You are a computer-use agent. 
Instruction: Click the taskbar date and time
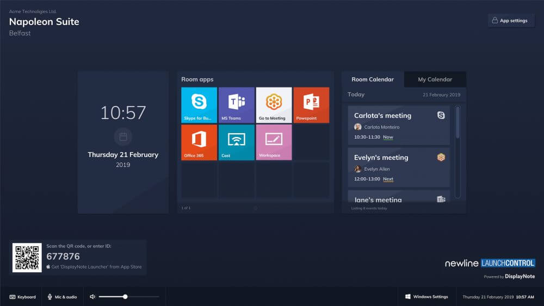[498, 297]
